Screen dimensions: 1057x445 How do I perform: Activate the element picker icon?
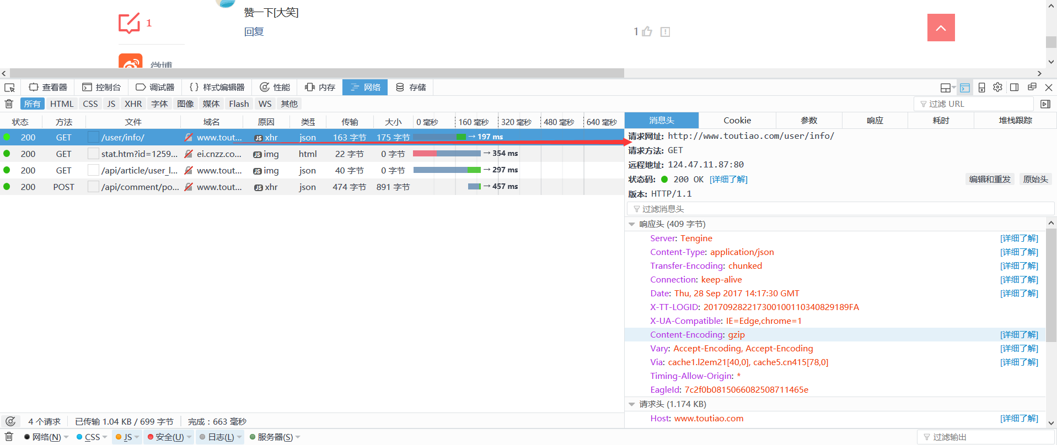click(x=9, y=88)
